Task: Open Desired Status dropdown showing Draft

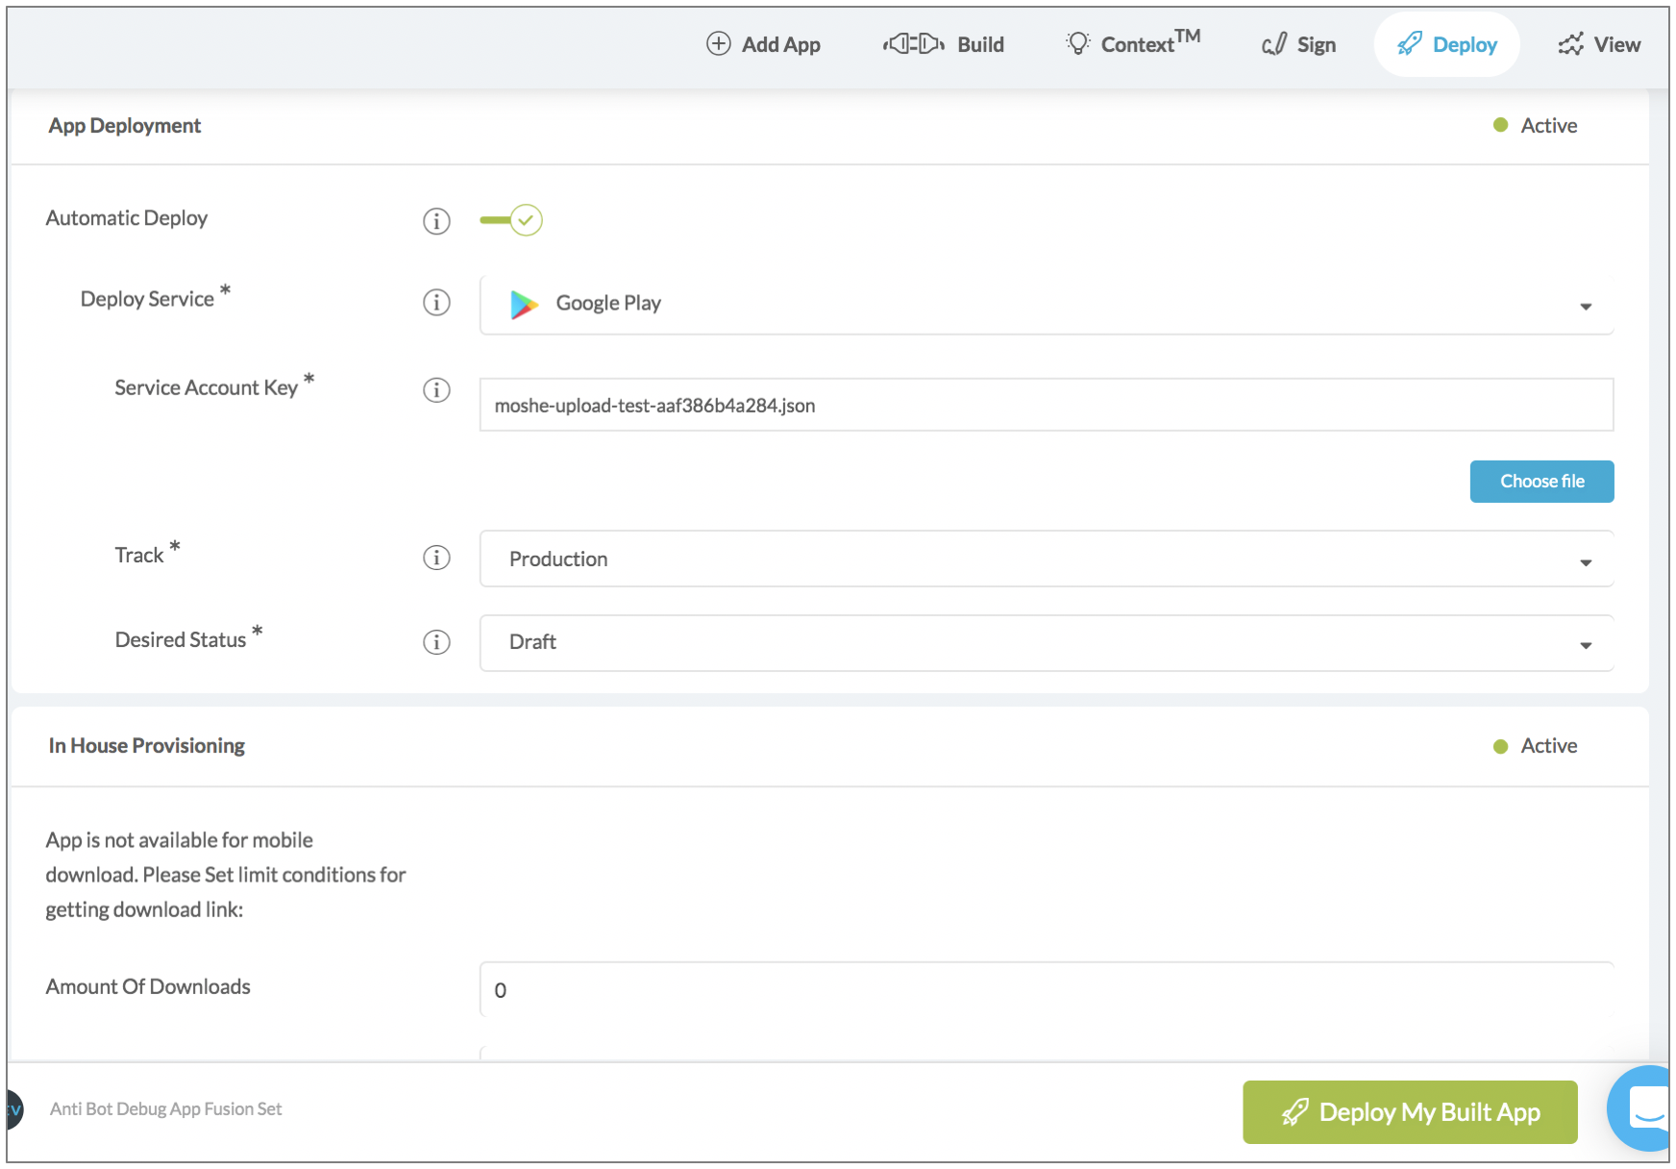Action: click(x=1046, y=642)
